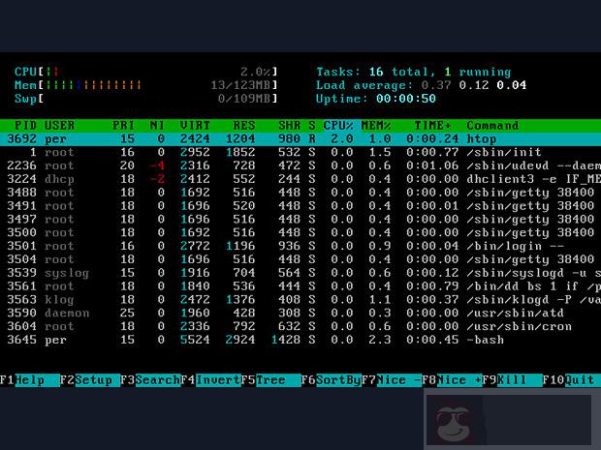Select the getty row with PID 3497

(300, 220)
